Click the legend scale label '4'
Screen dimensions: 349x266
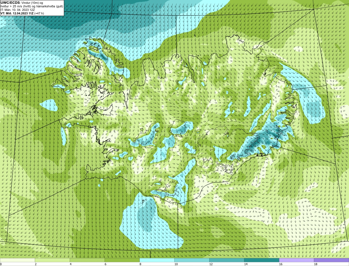pos(71,264)
